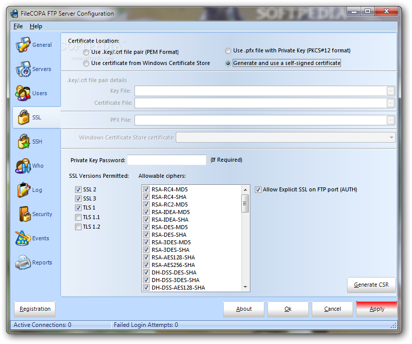Viewport: 412px width, 344px height.
Task: Click the cipher list scrollbar thumb
Action: coord(245,203)
